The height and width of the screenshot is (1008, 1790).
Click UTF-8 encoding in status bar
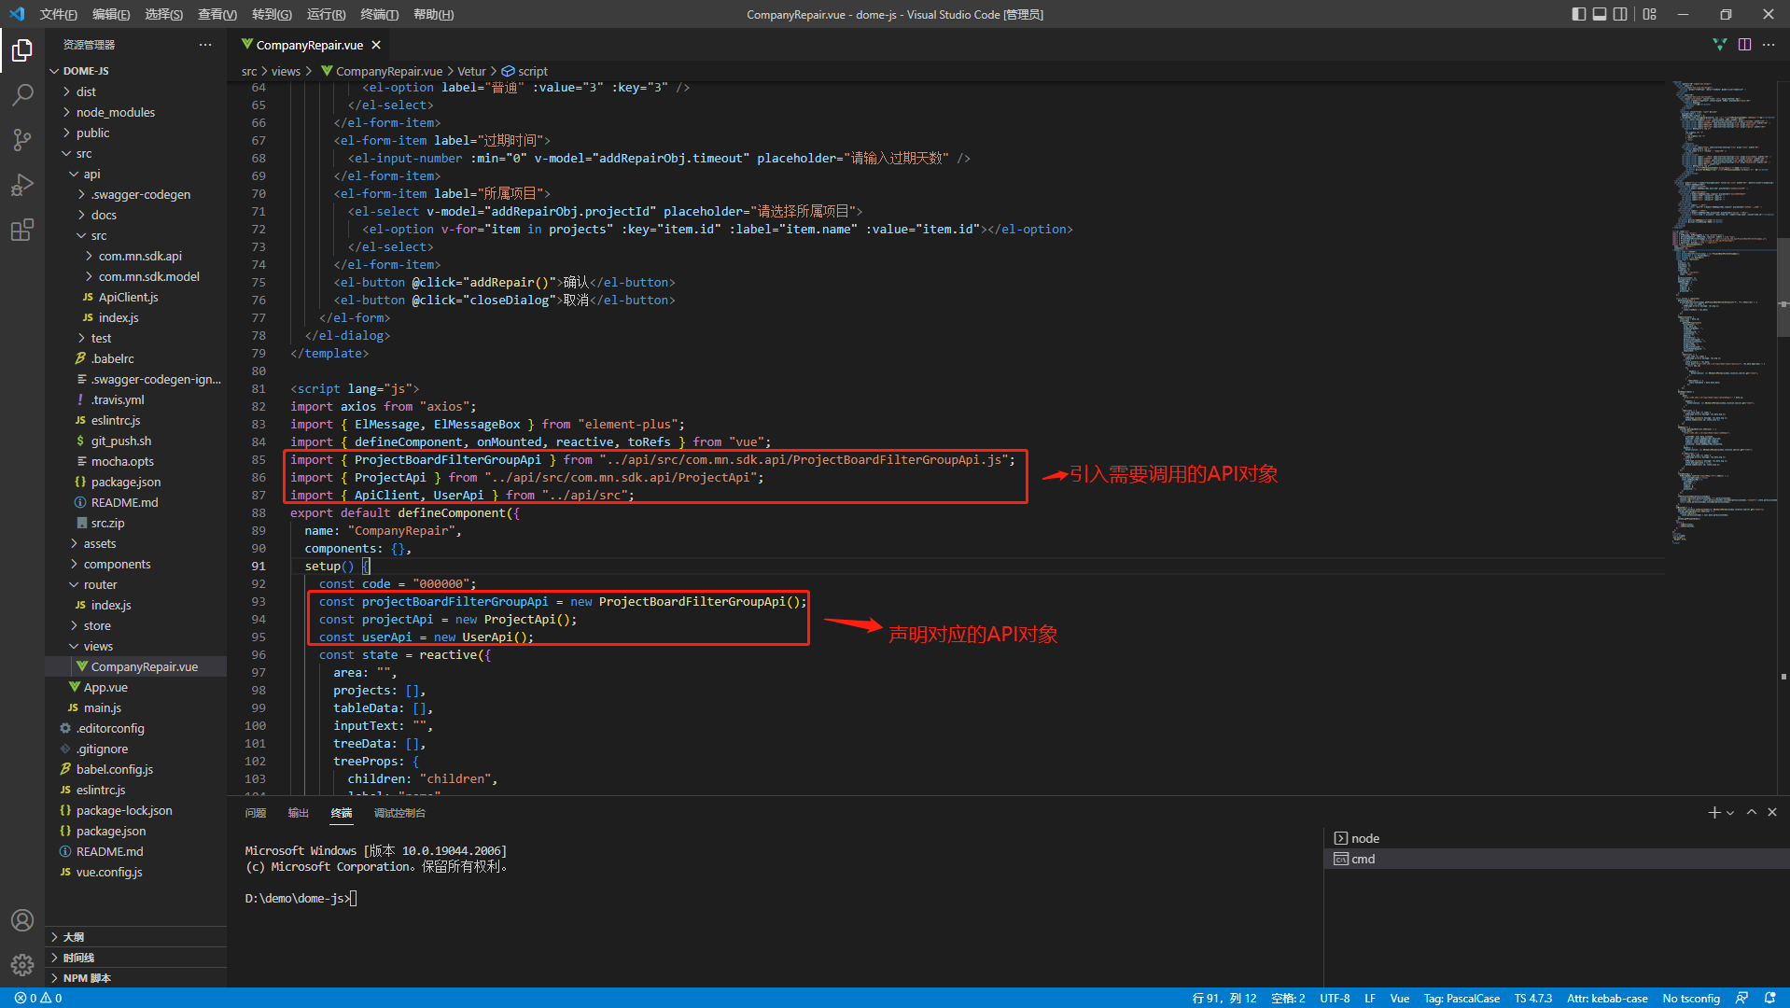click(x=1335, y=998)
